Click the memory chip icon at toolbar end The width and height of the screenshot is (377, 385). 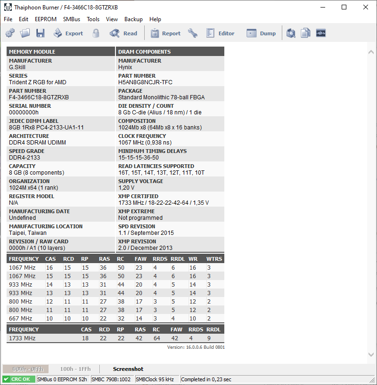[x=320, y=33]
